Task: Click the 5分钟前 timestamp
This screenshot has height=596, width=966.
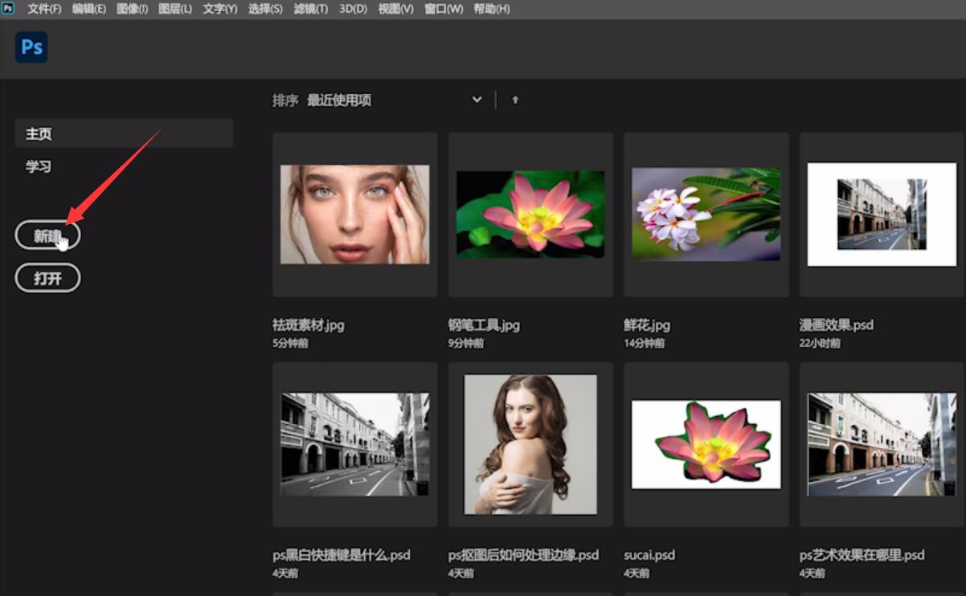Action: [290, 343]
